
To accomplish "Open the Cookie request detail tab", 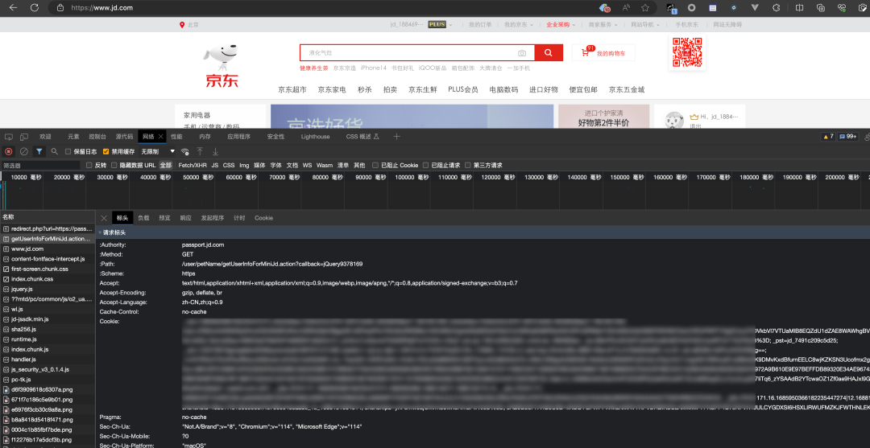I will pyautogui.click(x=263, y=218).
